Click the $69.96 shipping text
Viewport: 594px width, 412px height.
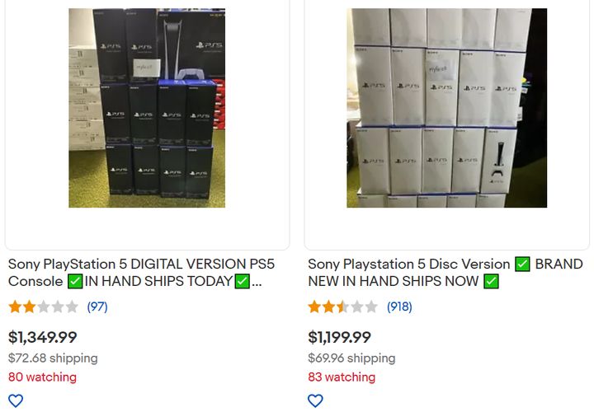(x=351, y=358)
